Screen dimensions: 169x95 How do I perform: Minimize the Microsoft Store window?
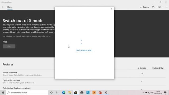click(x=155, y=2)
